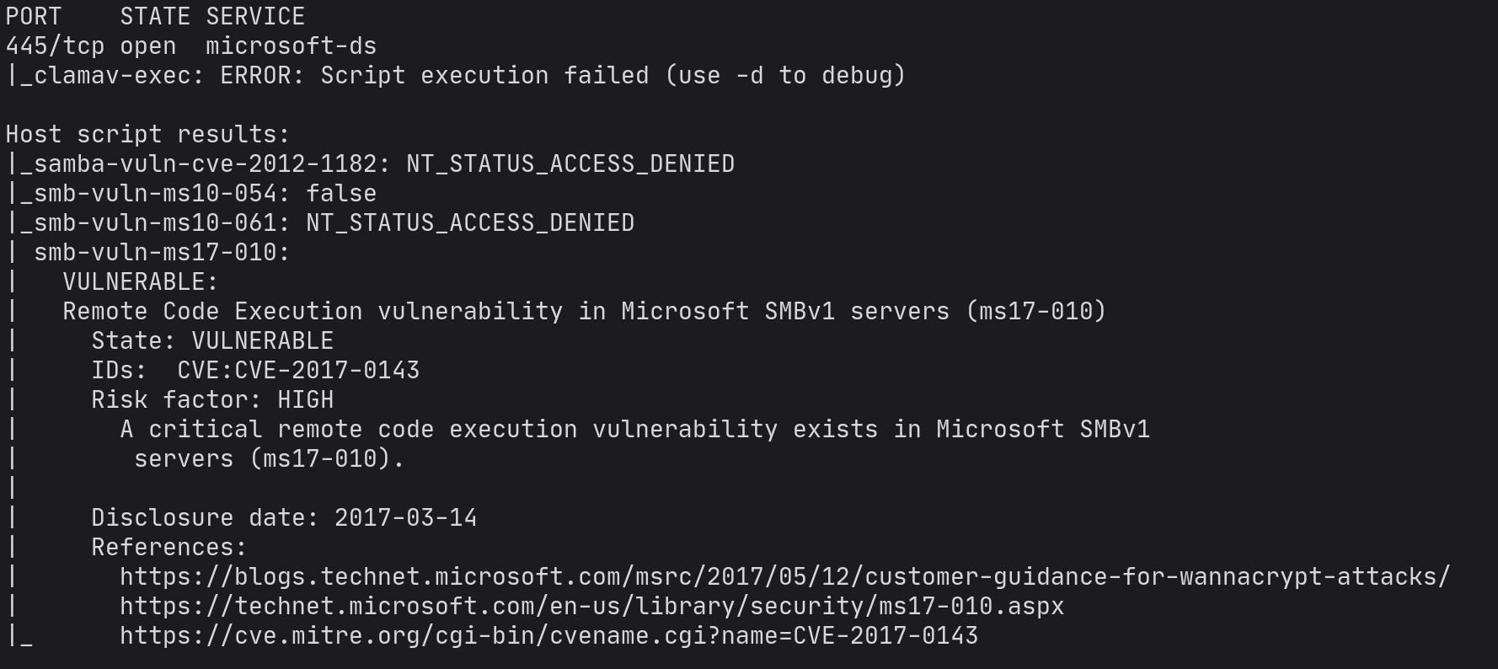The image size is (1498, 669).
Task: Open the wannacrypt customer guidance blog link
Action: pyautogui.click(x=784, y=577)
